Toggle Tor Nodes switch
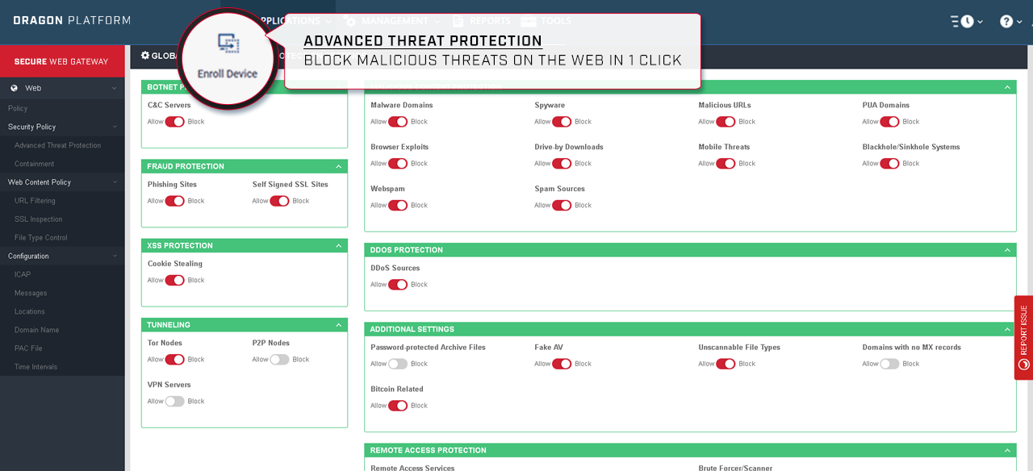This screenshot has width=1033, height=471. (x=175, y=359)
